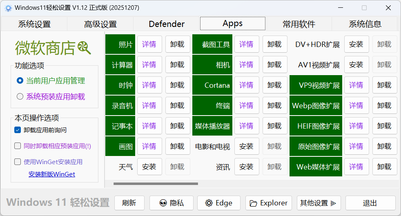This screenshot has width=401, height=216.
Task: Open the Defender tab
Action: (167, 24)
